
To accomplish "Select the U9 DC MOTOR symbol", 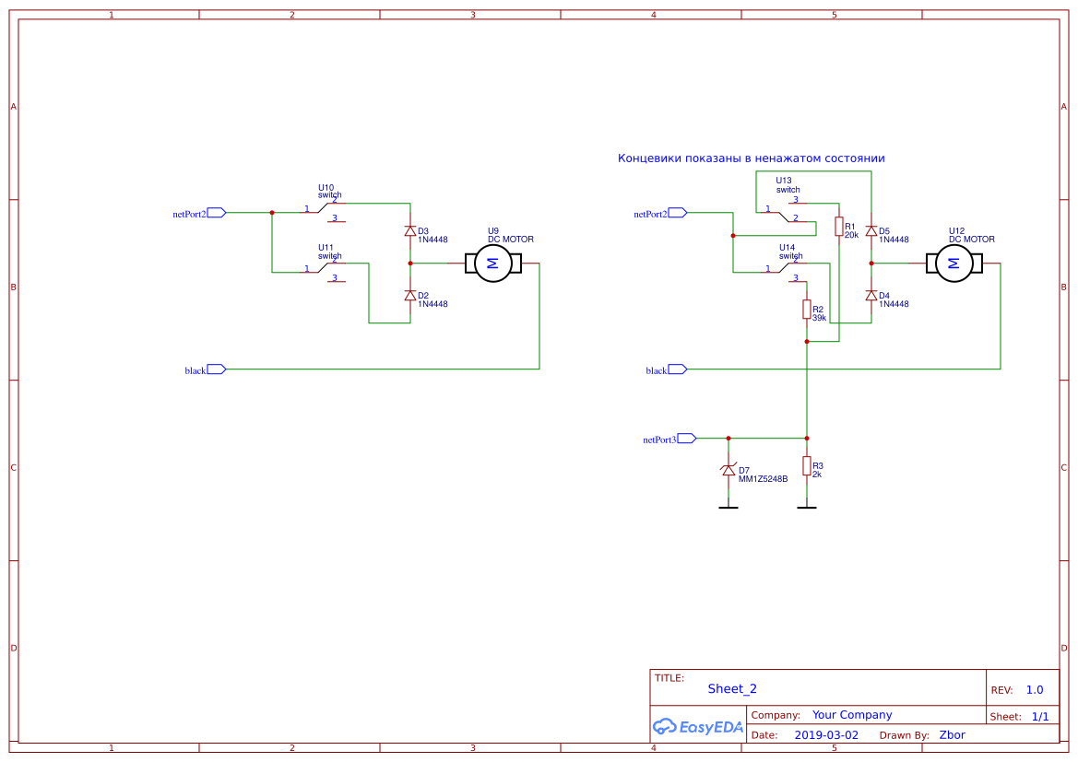I will (492, 263).
